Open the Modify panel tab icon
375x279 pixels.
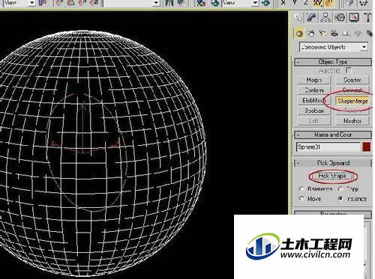pos(312,18)
